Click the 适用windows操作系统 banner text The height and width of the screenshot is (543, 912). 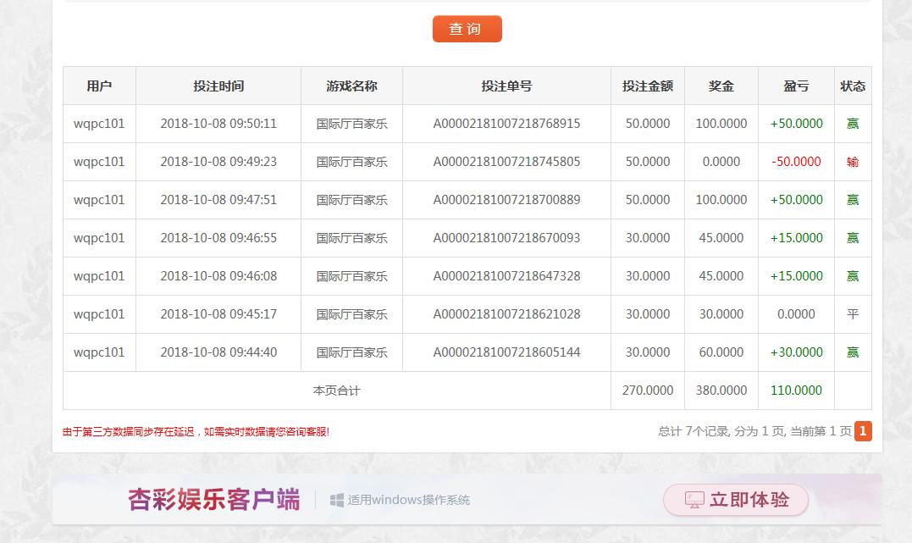tap(409, 500)
